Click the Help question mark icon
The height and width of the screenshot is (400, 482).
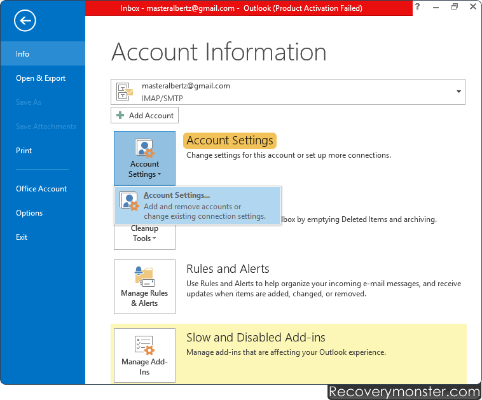[417, 6]
